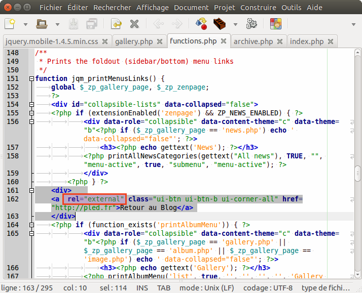The image size is (362, 293).
Task: Click 'codage : UTF-8' in status bar
Action: [268, 288]
